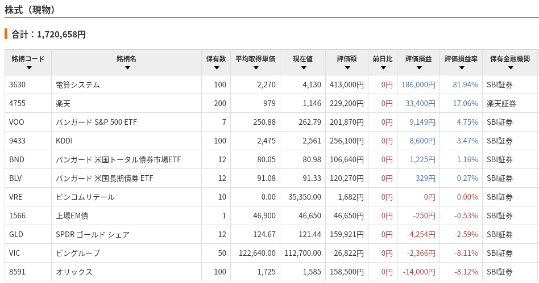Sort by 銘柄コード column arrow

(x=29, y=67)
